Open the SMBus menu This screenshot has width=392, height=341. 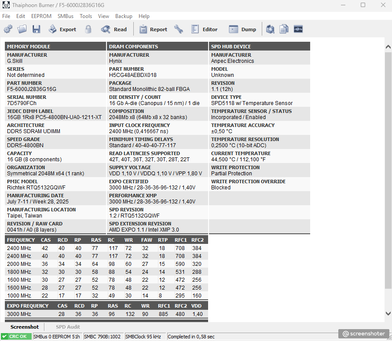coord(66,16)
